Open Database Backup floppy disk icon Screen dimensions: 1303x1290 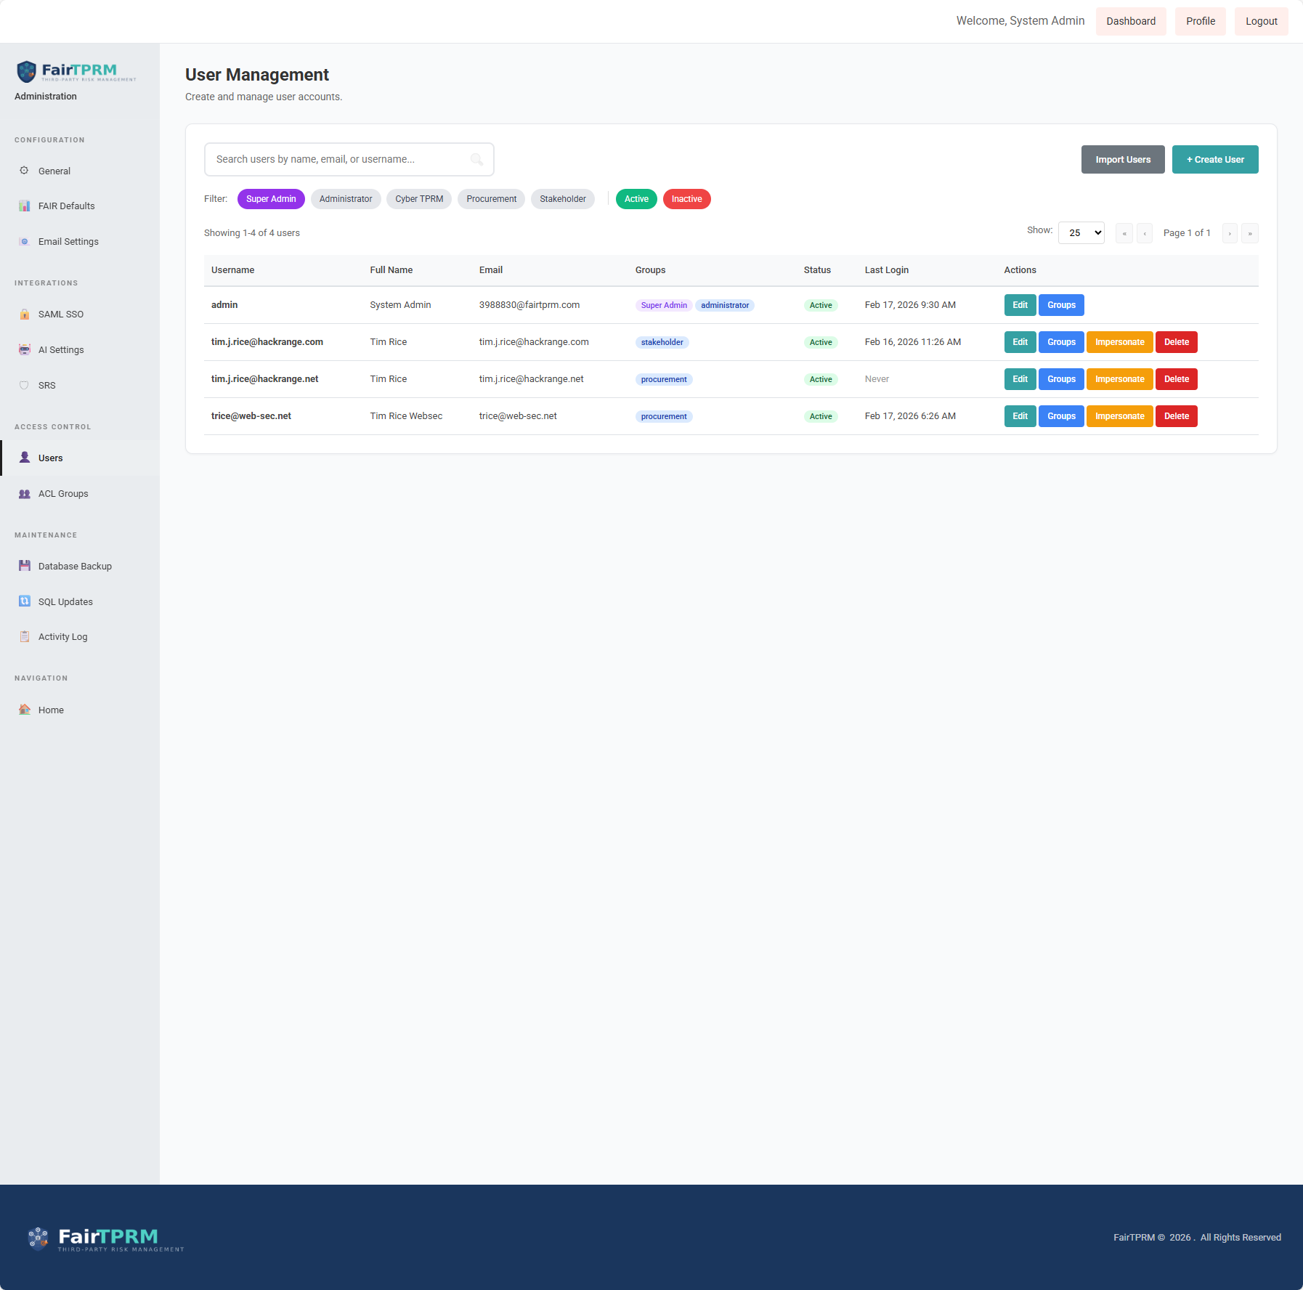click(24, 566)
